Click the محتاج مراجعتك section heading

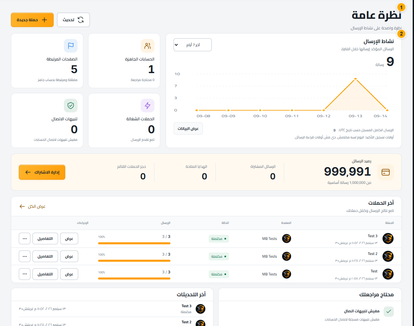(x=376, y=295)
